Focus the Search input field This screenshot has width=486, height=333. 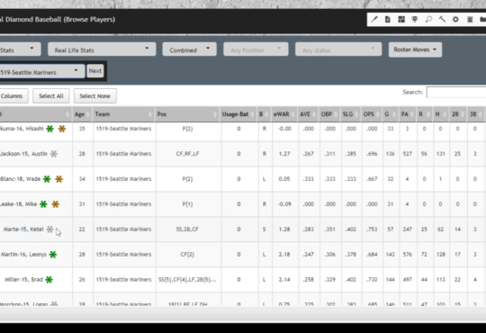(456, 92)
